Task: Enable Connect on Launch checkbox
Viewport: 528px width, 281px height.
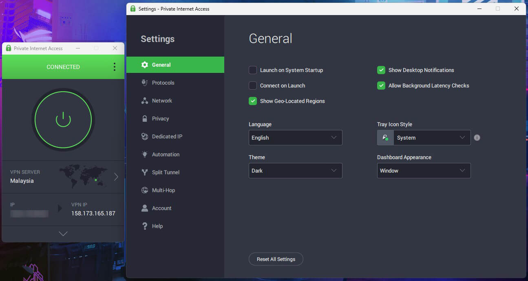Action: 253,86
